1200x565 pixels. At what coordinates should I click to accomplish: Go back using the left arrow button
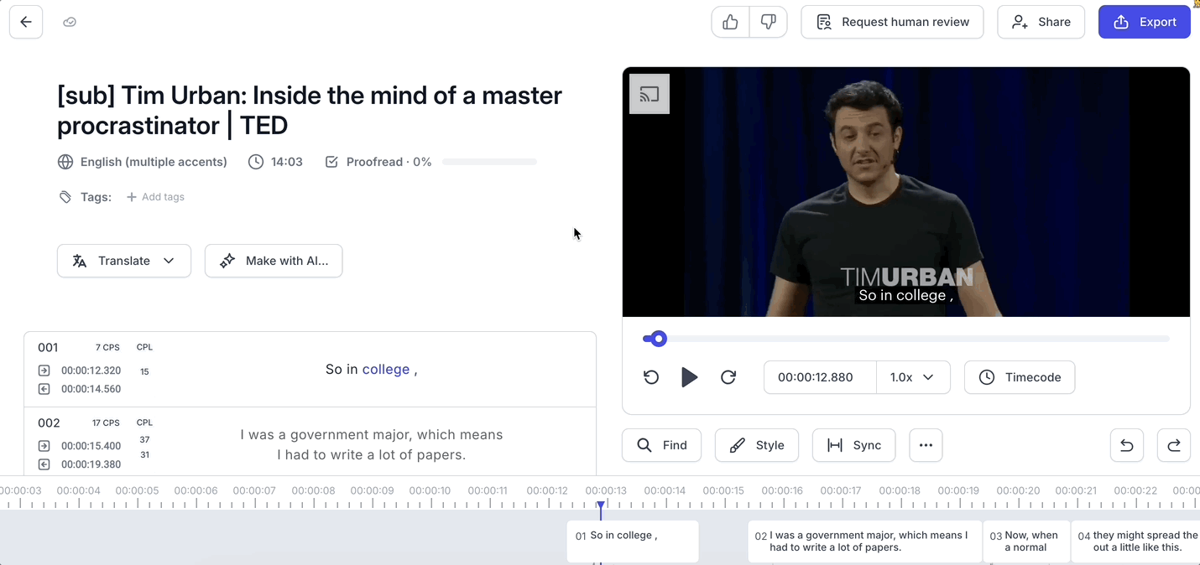(26, 22)
